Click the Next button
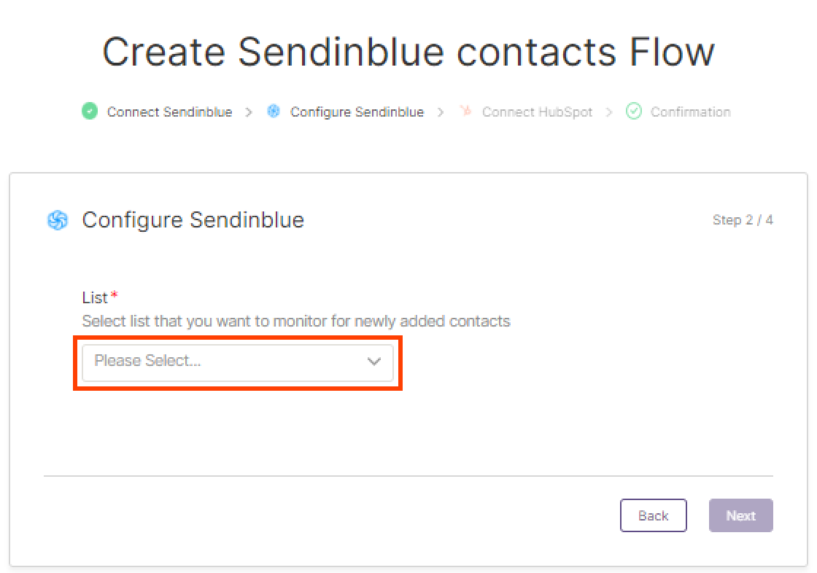817x573 pixels. tap(741, 515)
